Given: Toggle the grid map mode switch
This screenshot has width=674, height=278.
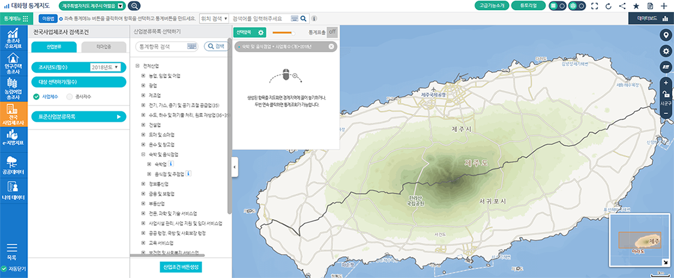Looking at the screenshot, I should [558, 6].
